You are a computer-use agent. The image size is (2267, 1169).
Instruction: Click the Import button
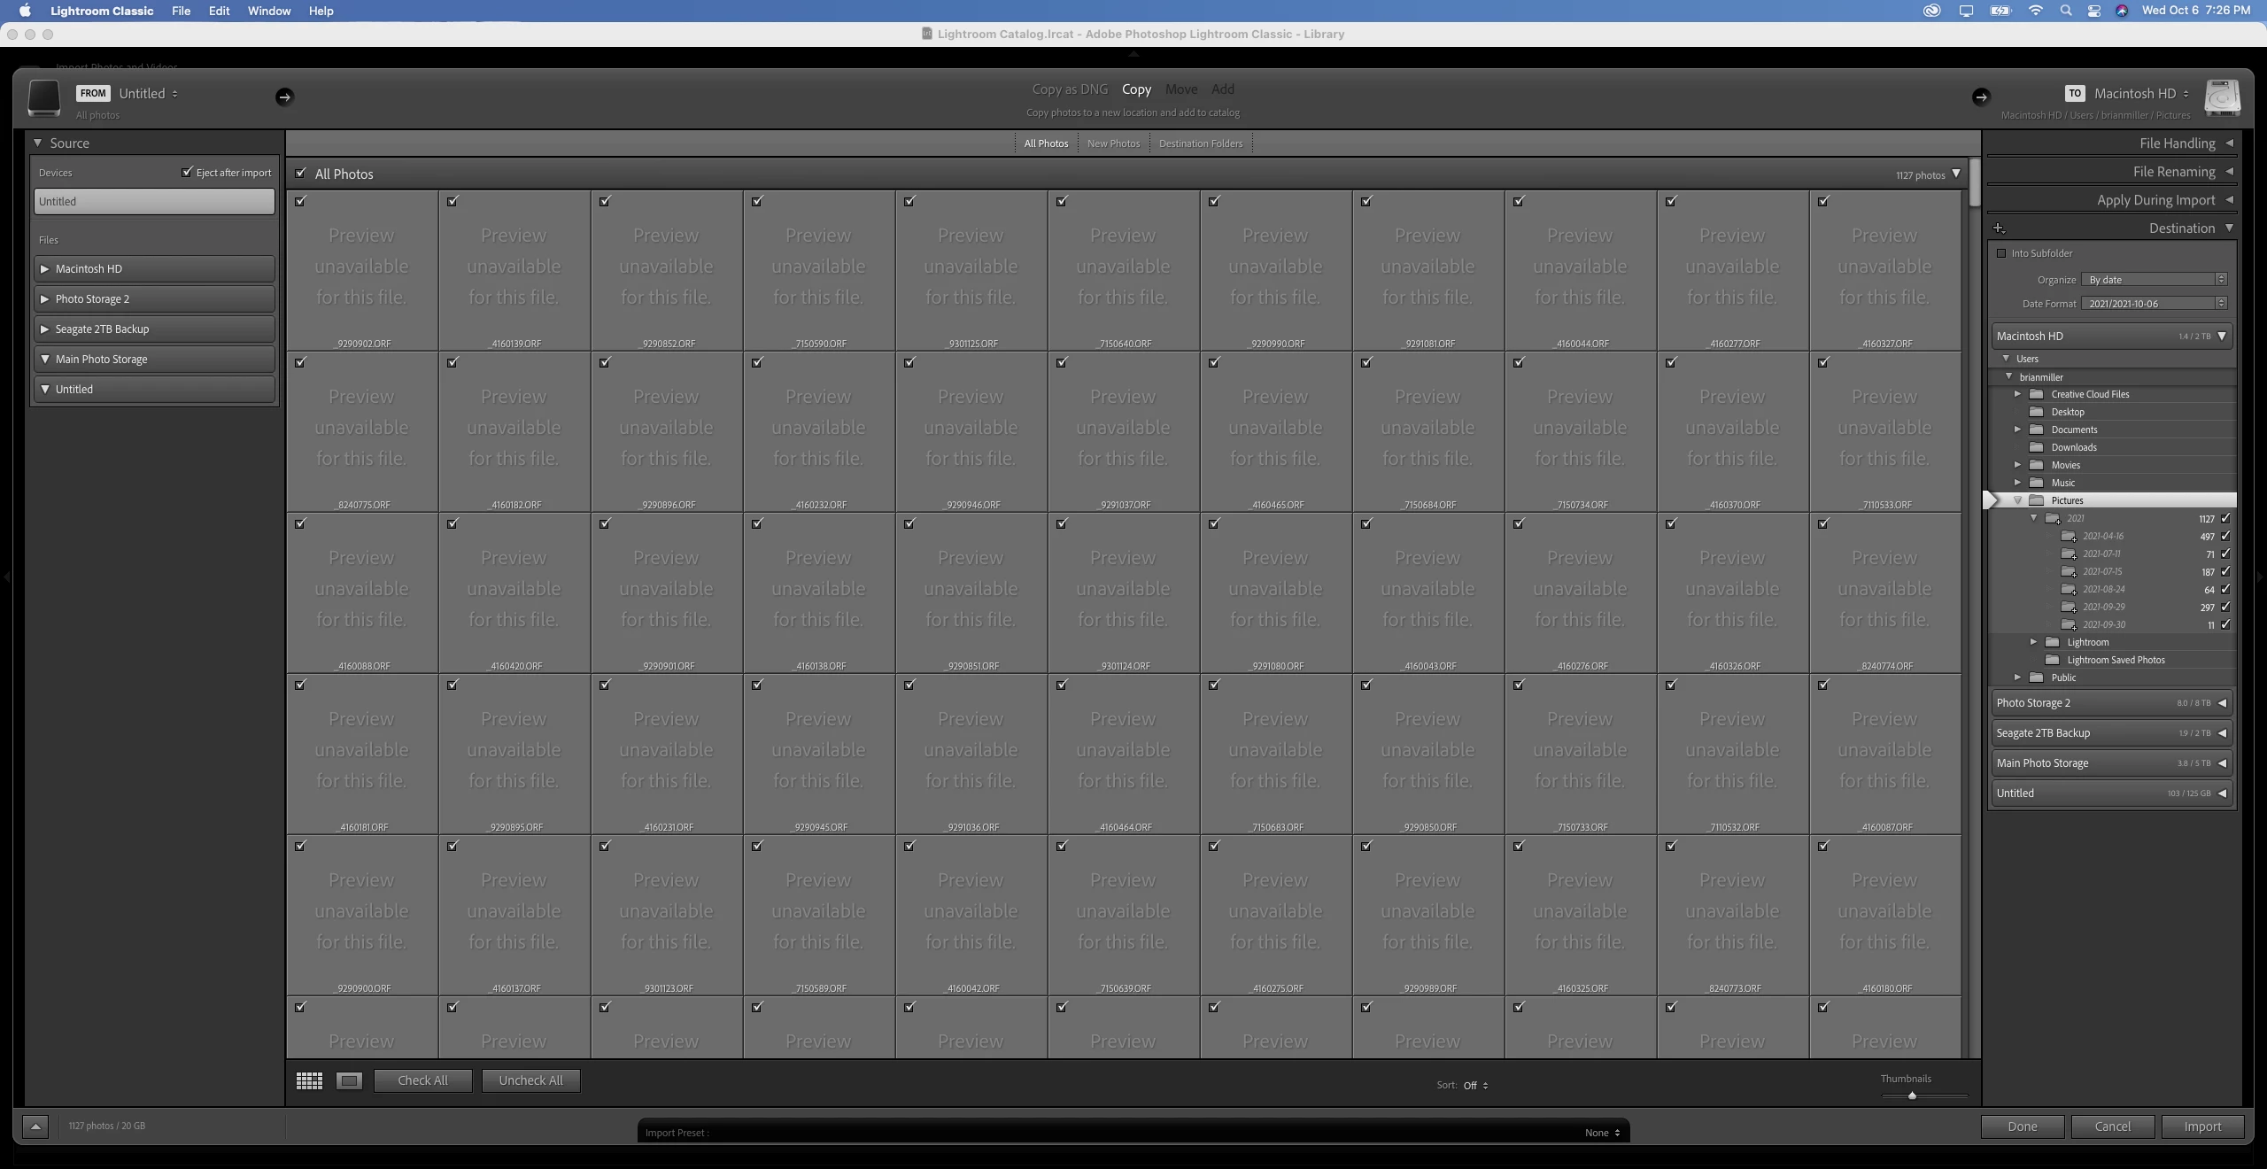click(x=2201, y=1126)
